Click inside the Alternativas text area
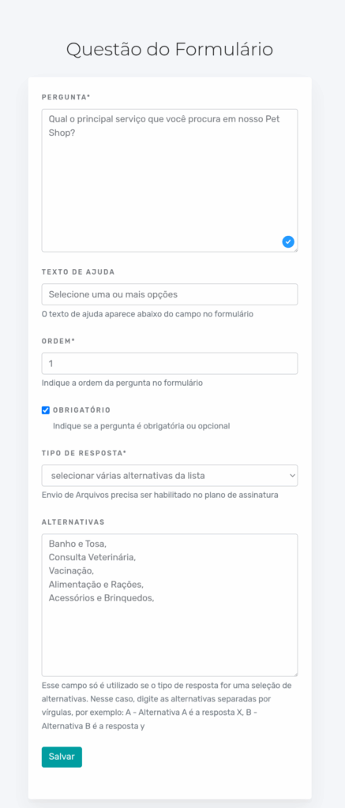Image resolution: width=345 pixels, height=808 pixels. [170, 605]
